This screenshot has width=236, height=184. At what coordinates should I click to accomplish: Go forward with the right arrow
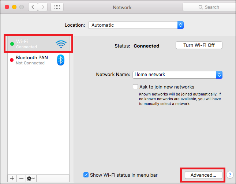pyautogui.click(x=43, y=7)
